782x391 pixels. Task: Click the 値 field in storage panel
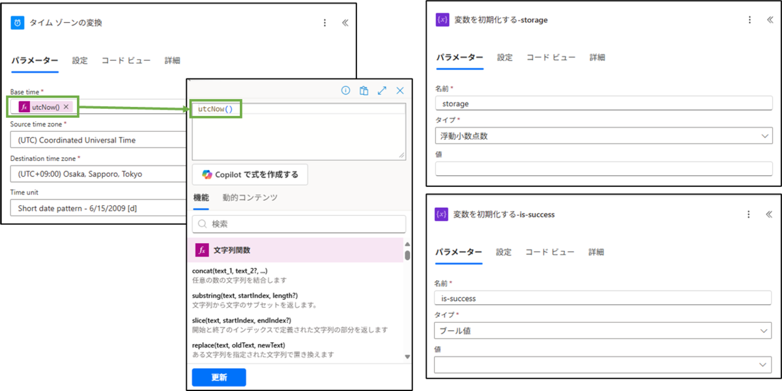(603, 169)
